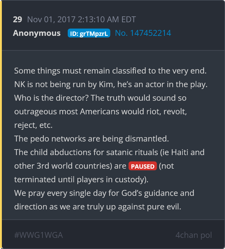Click the blue ID: grTMpzrL badge

click(x=89, y=33)
